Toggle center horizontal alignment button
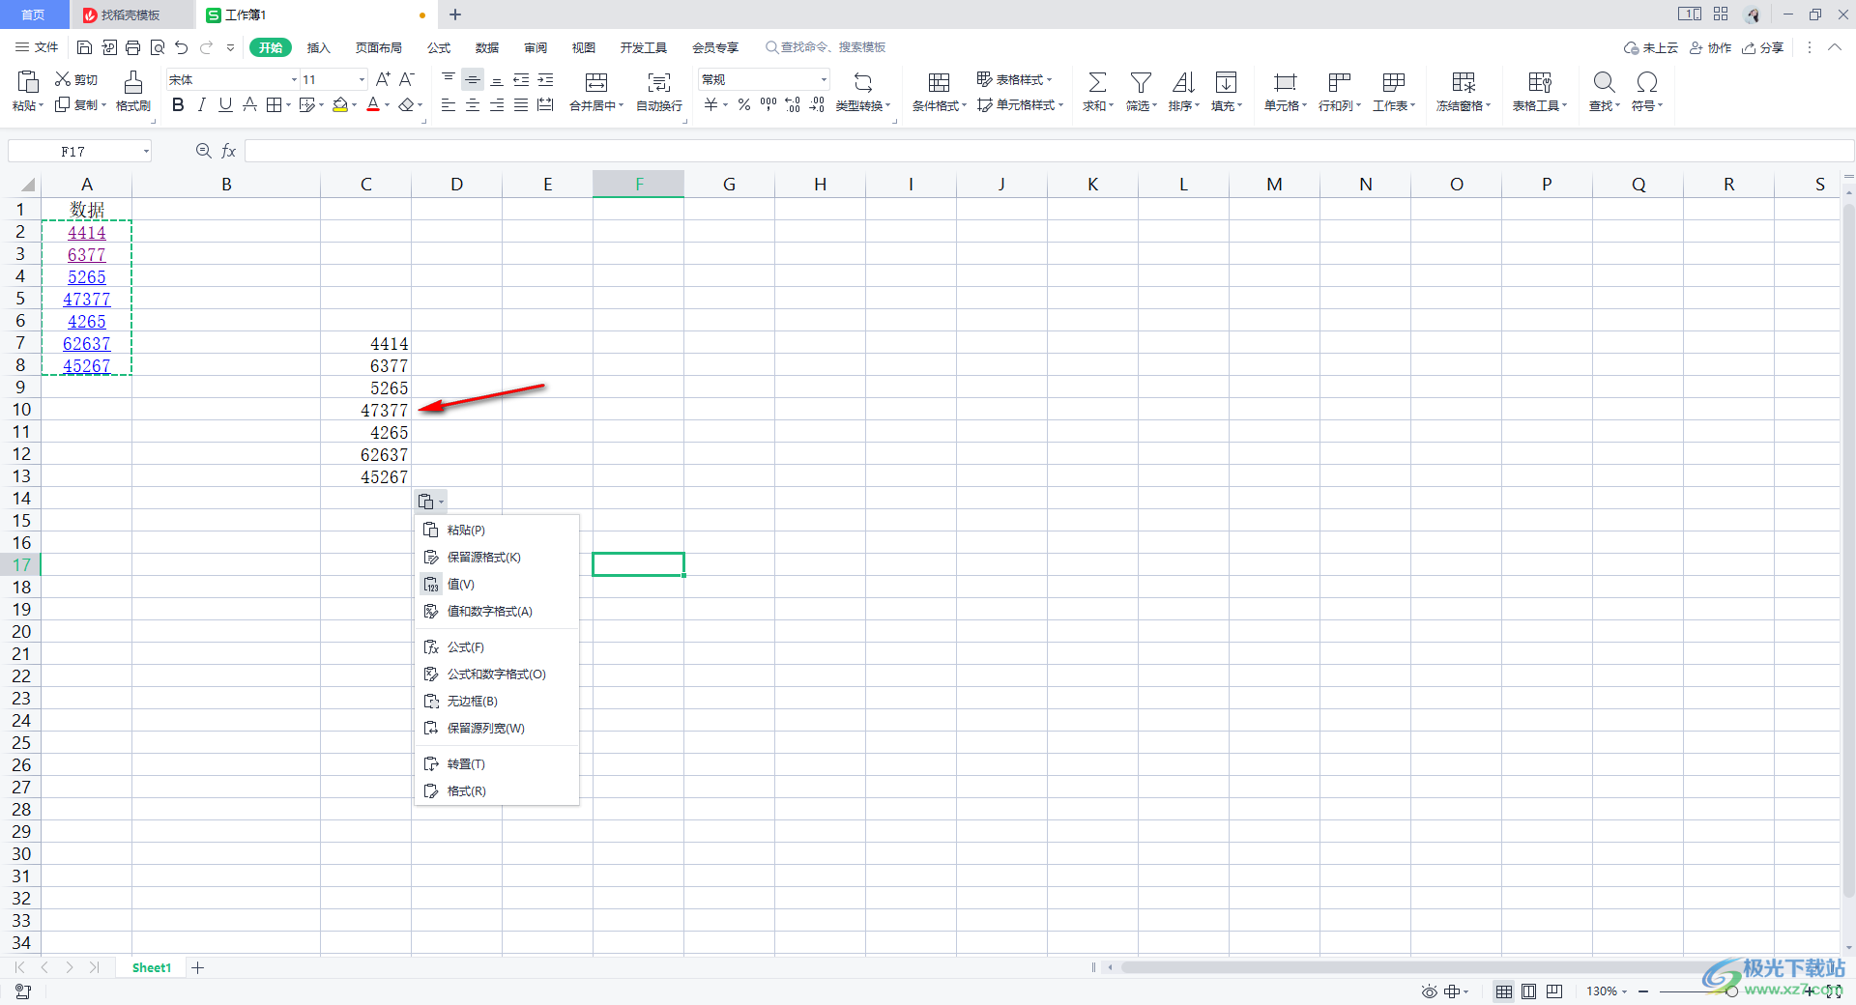This screenshot has height=1005, width=1856. click(x=473, y=104)
